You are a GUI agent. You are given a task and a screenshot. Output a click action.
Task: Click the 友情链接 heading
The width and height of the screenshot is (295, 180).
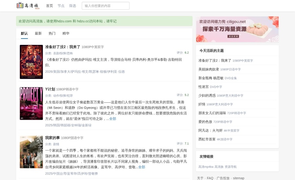click(206, 156)
